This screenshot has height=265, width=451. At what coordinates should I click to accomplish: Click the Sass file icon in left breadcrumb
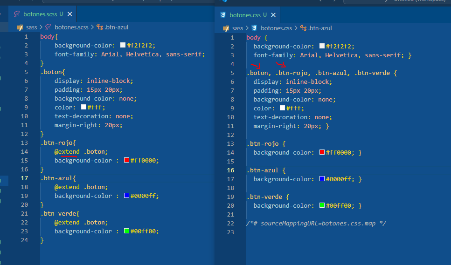coord(49,27)
